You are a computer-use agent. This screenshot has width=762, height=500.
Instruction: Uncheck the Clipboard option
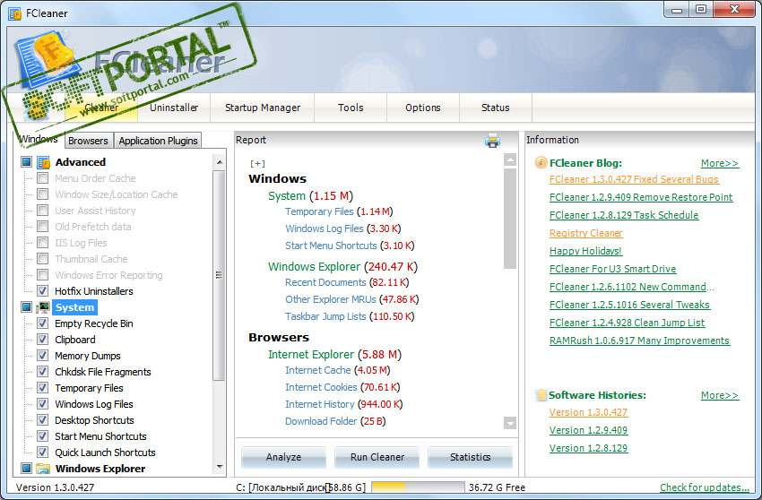pyautogui.click(x=43, y=340)
